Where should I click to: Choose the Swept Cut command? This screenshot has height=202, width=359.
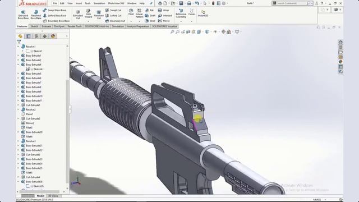click(x=113, y=10)
